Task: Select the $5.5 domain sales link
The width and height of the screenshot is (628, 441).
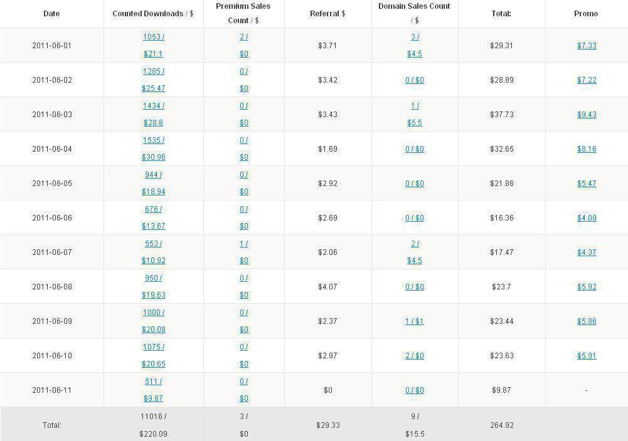Action: click(414, 123)
